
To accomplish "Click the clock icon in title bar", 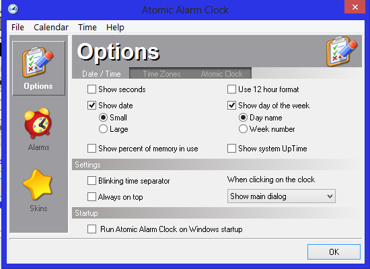I will (x=13, y=9).
